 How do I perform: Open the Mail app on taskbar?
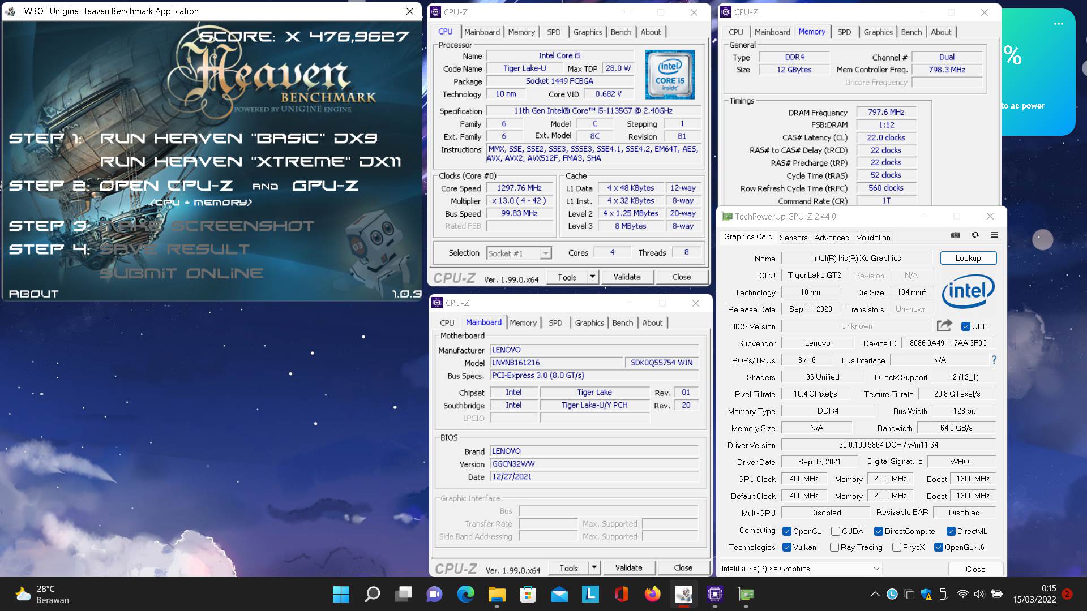pyautogui.click(x=559, y=594)
